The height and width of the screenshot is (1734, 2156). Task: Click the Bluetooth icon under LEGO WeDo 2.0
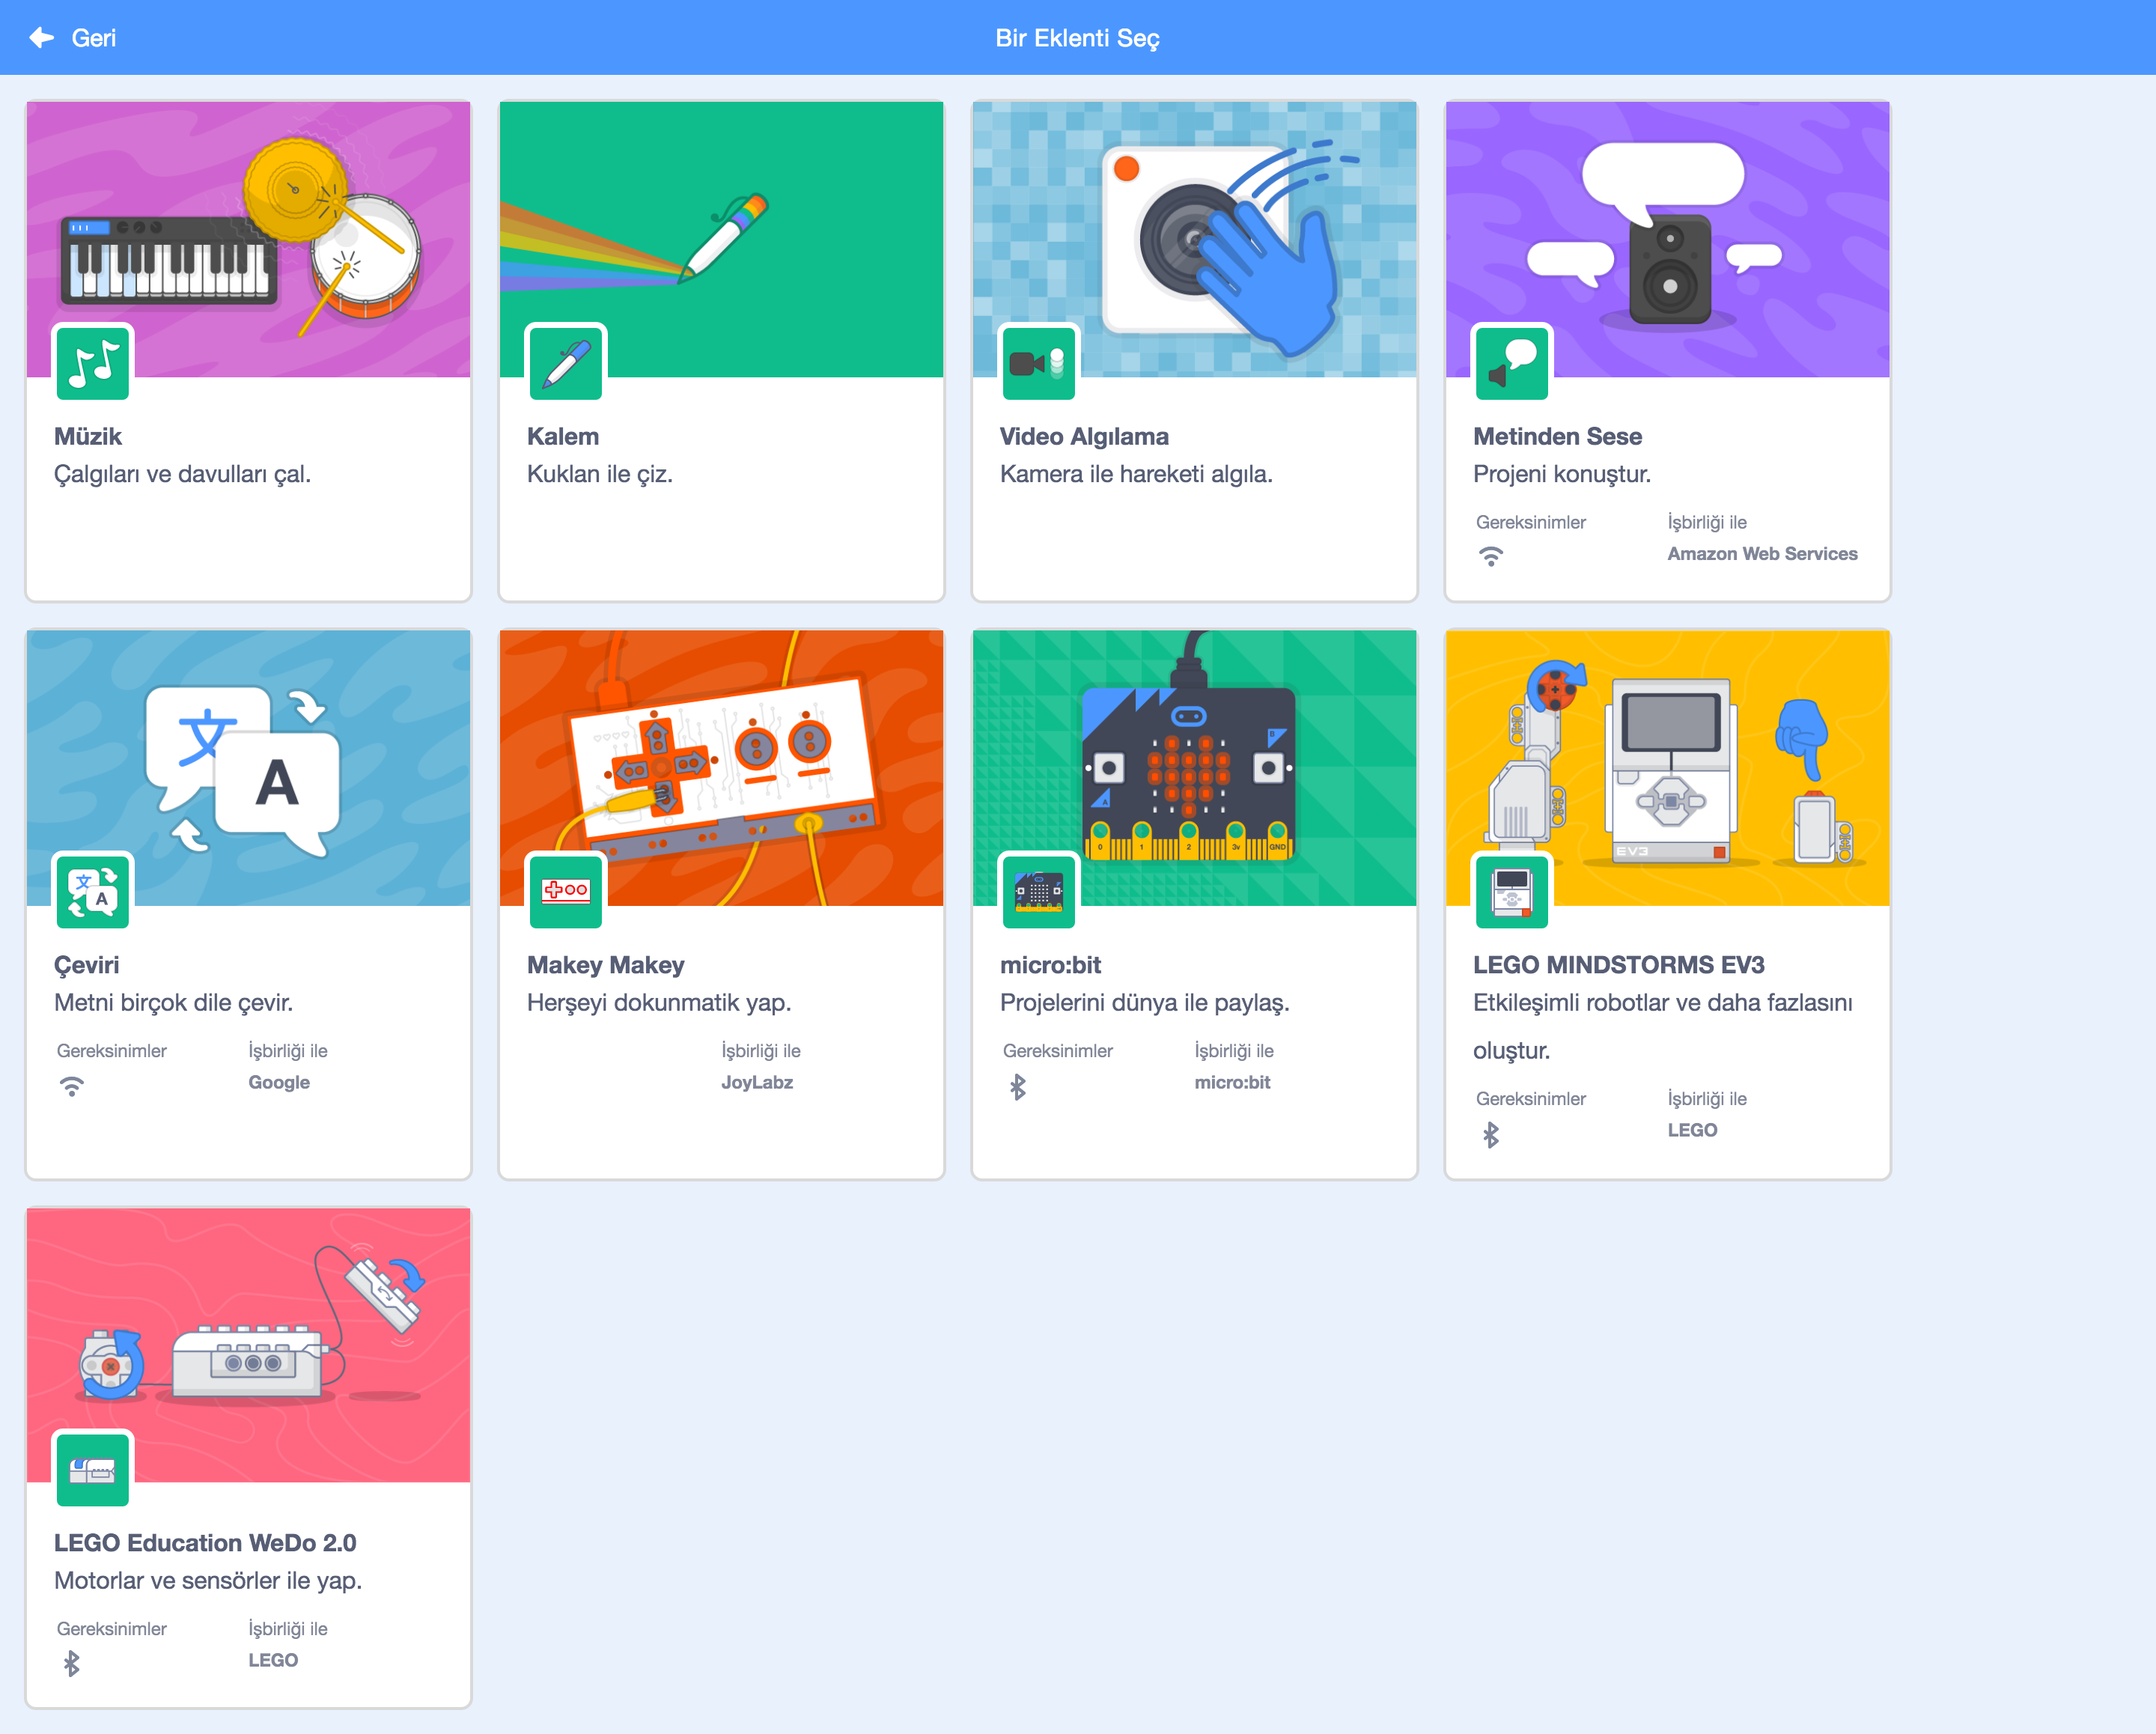[72, 1663]
